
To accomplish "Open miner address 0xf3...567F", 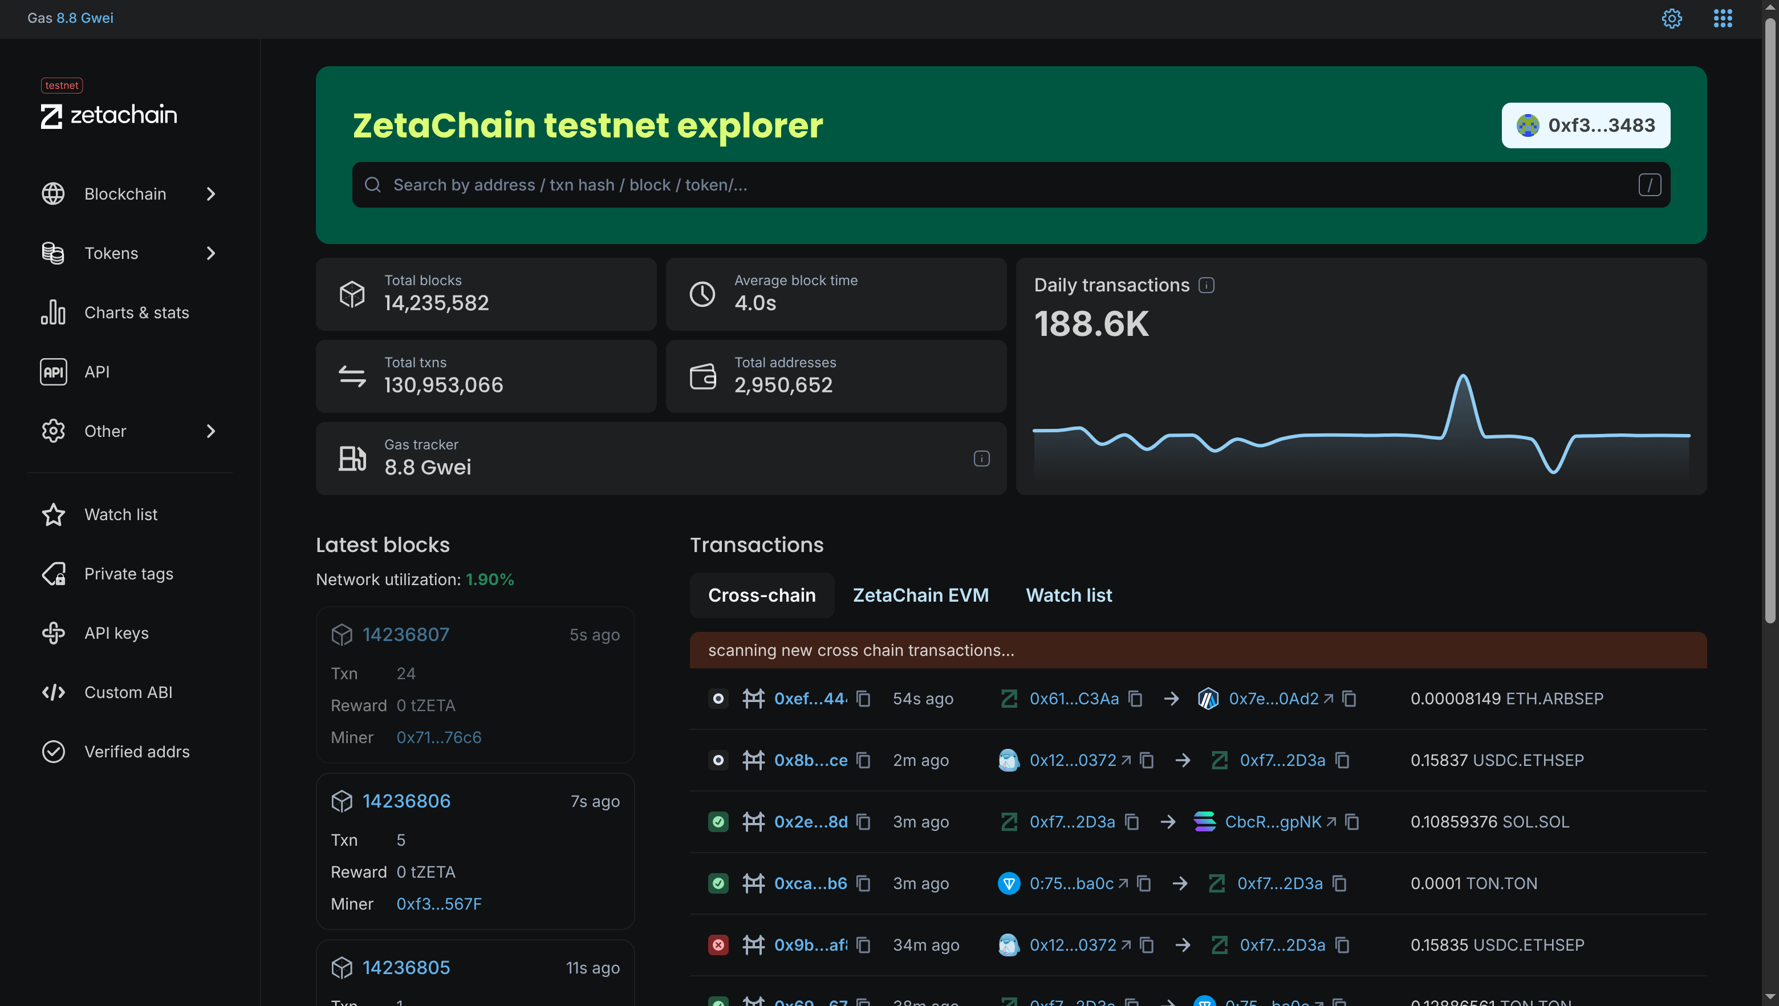I will [438, 904].
